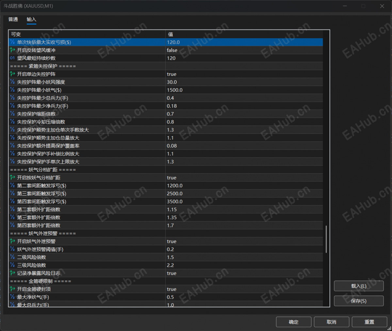
Task: Click the integer icon beside 望风最短持续秒数
Action: tap(12, 58)
